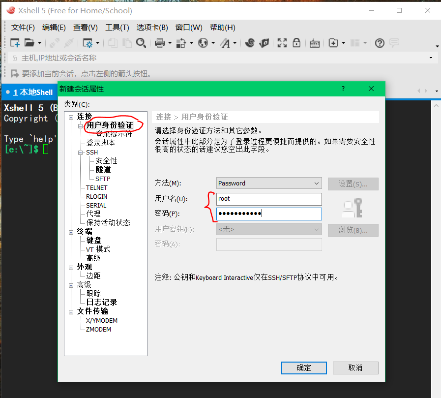Screen dimensions: 441x398
Task: Click the 浏览(B)... button
Action: pos(353,230)
